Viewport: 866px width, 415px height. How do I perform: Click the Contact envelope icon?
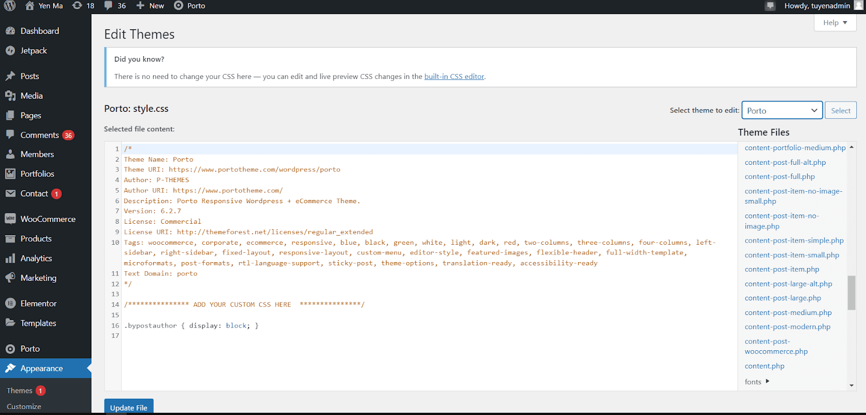[10, 193]
